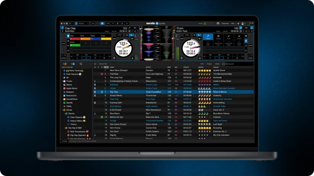Sort library by the BPM column header
Viewport: 314px width, 176px height.
[x=169, y=67]
